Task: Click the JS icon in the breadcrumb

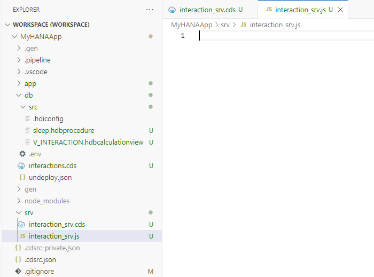Action: 244,25
